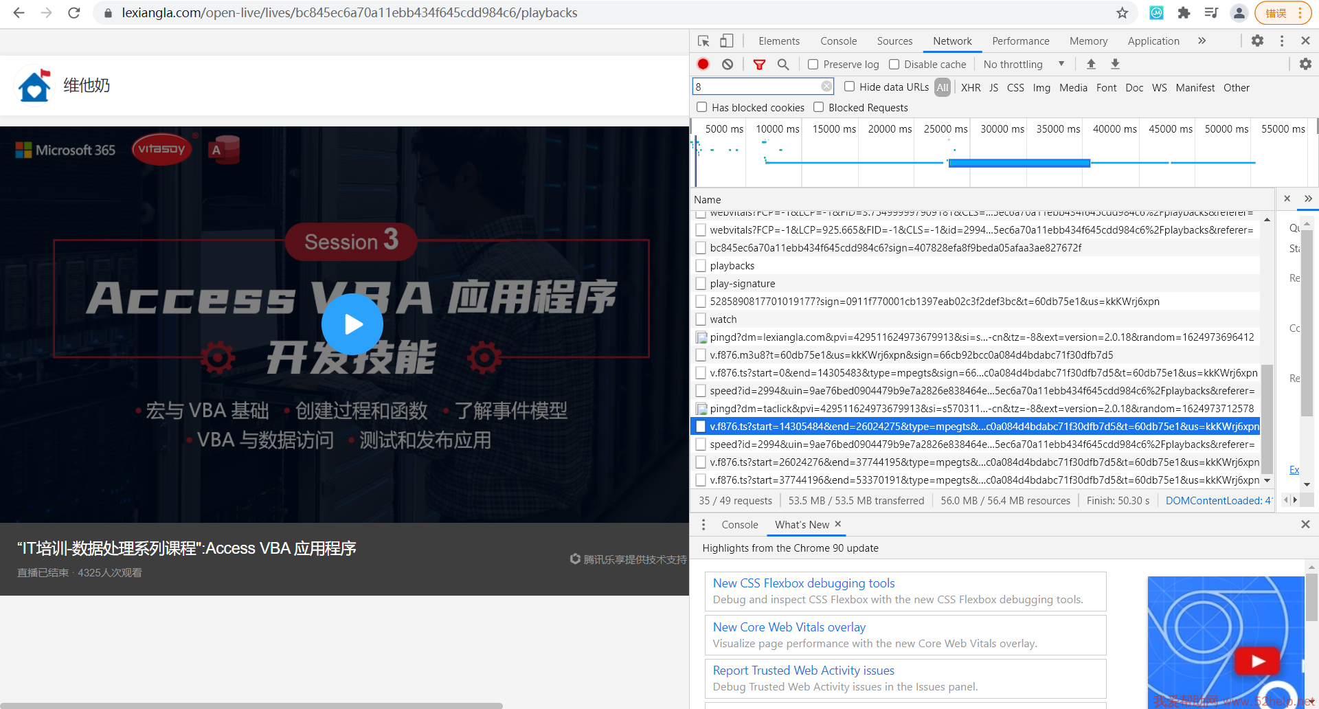Click the Export HAR download arrow icon
The width and height of the screenshot is (1319, 709).
coord(1115,64)
